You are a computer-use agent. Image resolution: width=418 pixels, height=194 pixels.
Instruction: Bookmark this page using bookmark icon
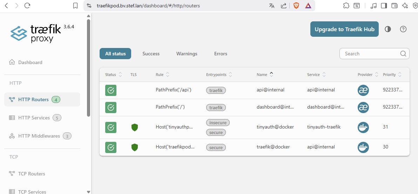75,6
